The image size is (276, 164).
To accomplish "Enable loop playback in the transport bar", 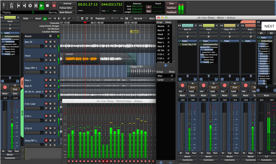I will tap(30, 6).
